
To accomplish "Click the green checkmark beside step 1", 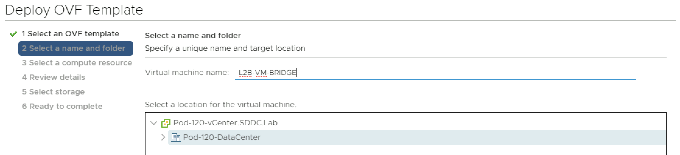I will [x=13, y=34].
